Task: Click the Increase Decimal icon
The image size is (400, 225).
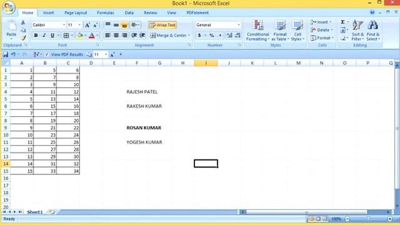Action: (229, 36)
